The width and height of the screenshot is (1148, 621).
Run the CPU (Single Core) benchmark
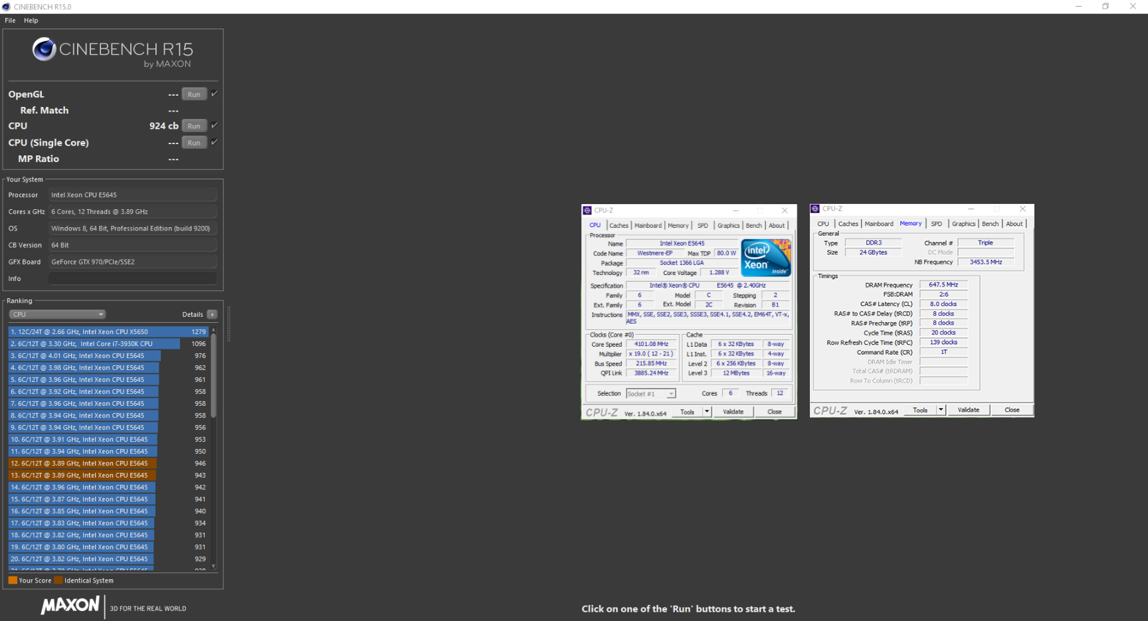194,143
